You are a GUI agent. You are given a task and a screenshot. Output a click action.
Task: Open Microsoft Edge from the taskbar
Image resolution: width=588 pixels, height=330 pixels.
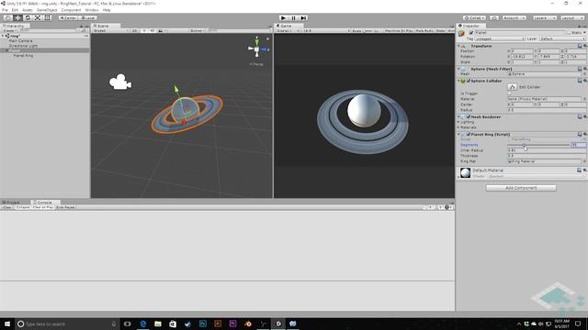[x=143, y=324]
